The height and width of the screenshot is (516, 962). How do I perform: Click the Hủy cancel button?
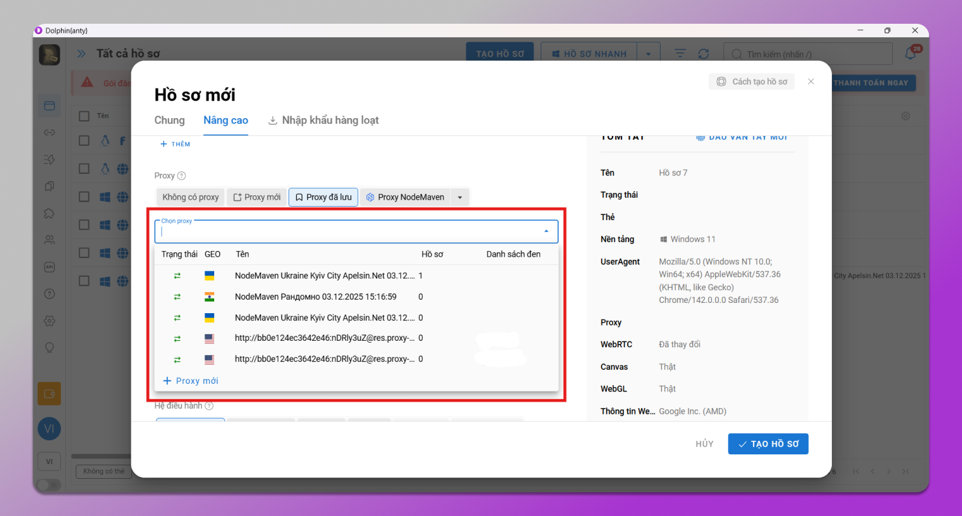[704, 444]
